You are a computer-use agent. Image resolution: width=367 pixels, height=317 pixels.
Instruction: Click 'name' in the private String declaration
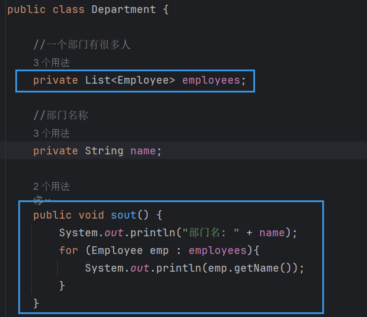(x=143, y=151)
